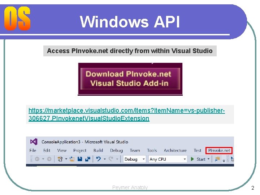This screenshot has width=260, height=195.
Task: Open the Test menu
Action: [x=197, y=150]
